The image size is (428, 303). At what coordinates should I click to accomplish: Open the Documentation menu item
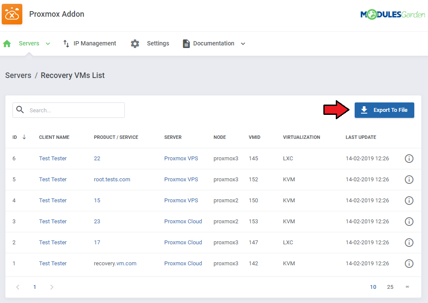click(x=214, y=43)
